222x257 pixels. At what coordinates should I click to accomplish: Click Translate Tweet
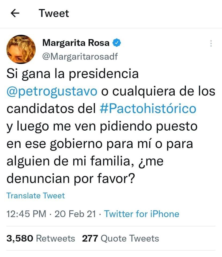point(36,196)
